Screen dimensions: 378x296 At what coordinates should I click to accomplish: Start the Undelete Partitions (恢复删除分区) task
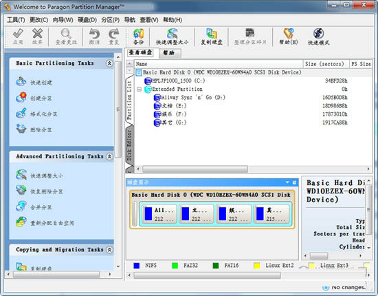39,191
